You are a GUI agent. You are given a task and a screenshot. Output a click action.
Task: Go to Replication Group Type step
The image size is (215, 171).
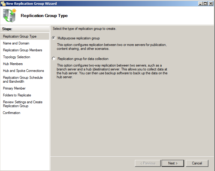click(20, 36)
